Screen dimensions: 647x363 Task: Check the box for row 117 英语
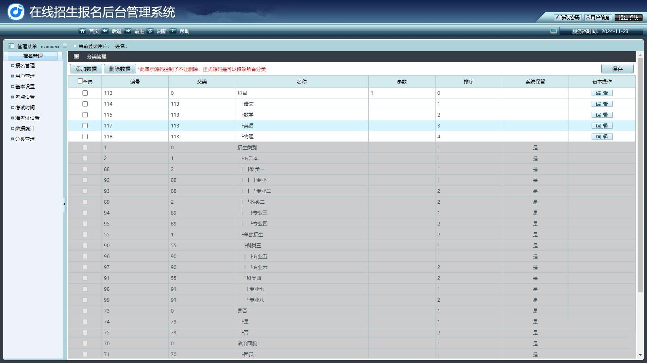85,126
